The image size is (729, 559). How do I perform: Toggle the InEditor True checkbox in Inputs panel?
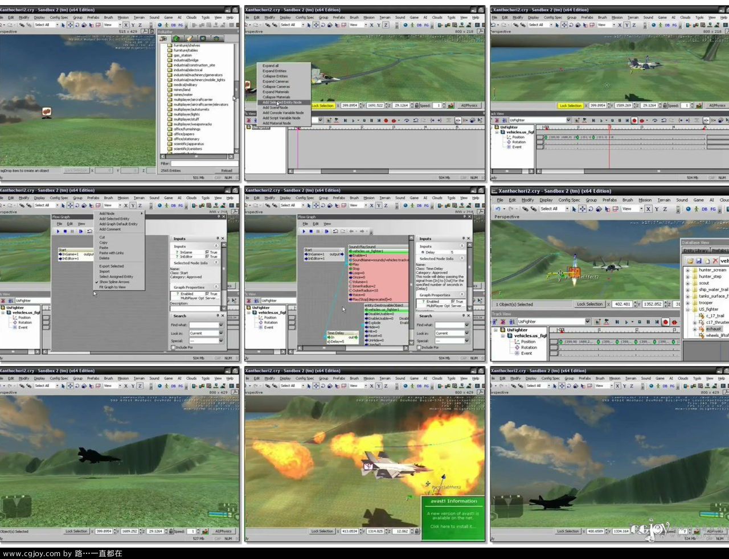tap(207, 257)
